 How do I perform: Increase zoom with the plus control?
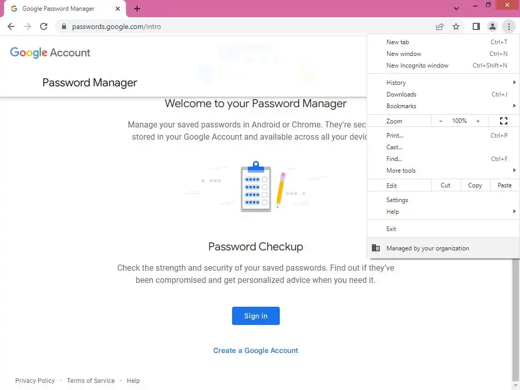click(478, 121)
